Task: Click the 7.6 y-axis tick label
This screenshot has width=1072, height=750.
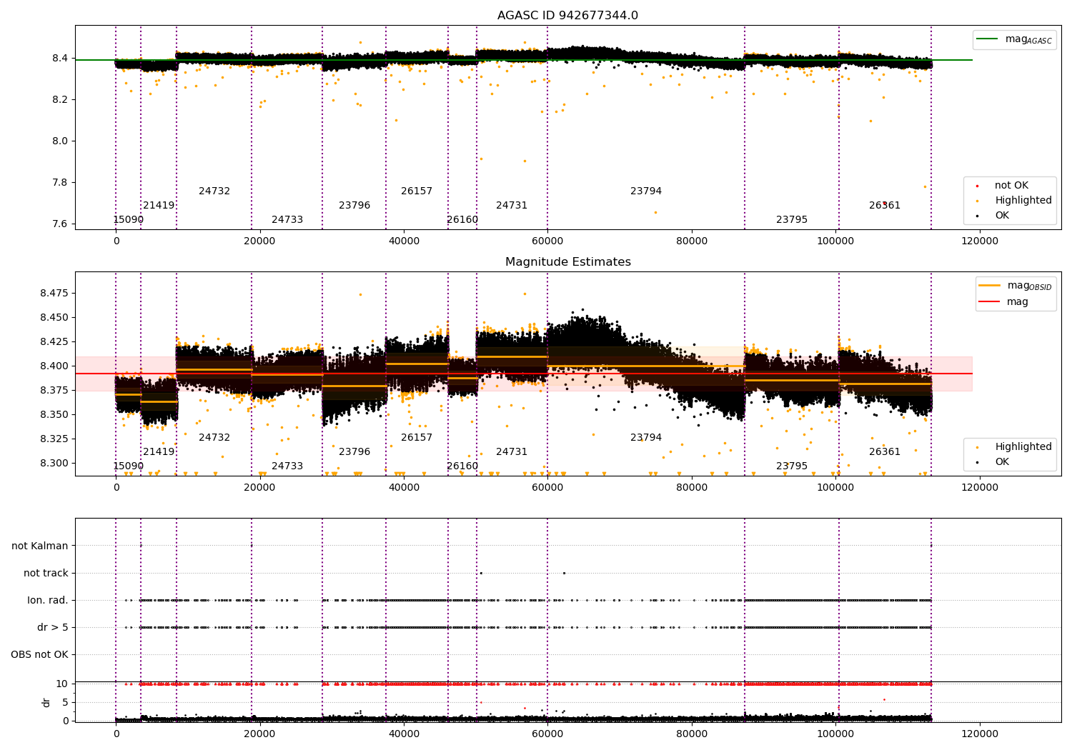Action: point(60,224)
